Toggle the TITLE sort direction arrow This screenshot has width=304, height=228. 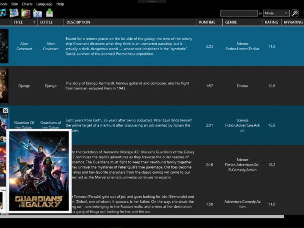(x=34, y=22)
